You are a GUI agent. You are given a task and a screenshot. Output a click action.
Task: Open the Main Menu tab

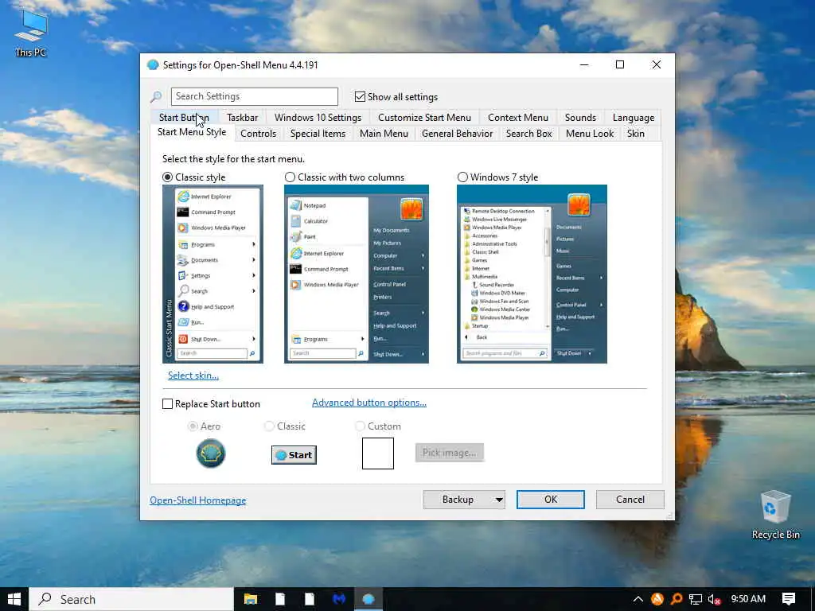pos(384,134)
